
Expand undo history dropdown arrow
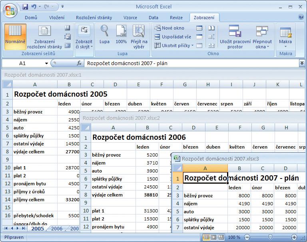point(40,7)
